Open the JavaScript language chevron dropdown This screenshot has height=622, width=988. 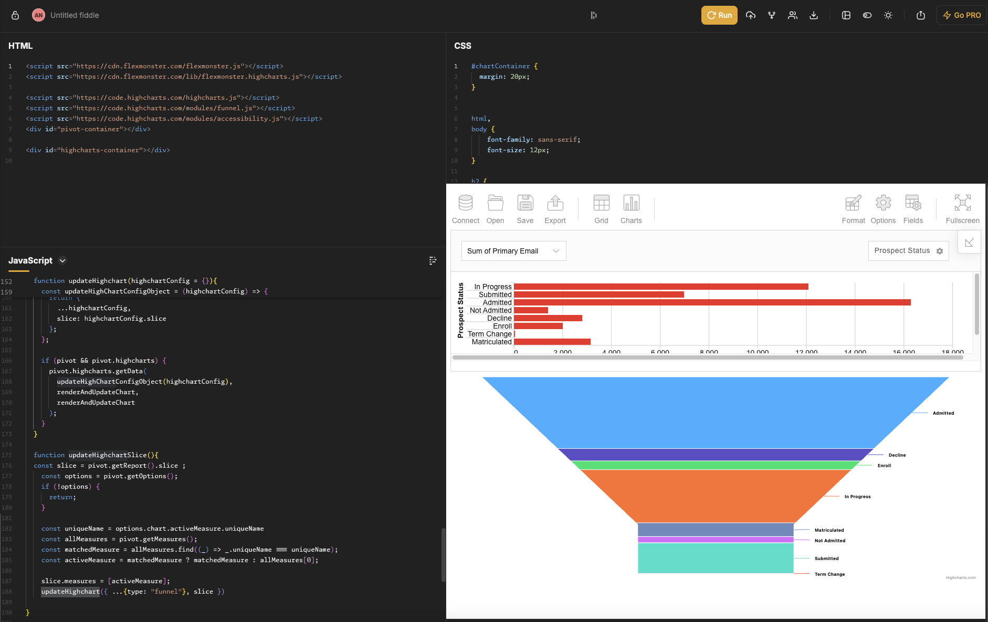click(x=62, y=261)
